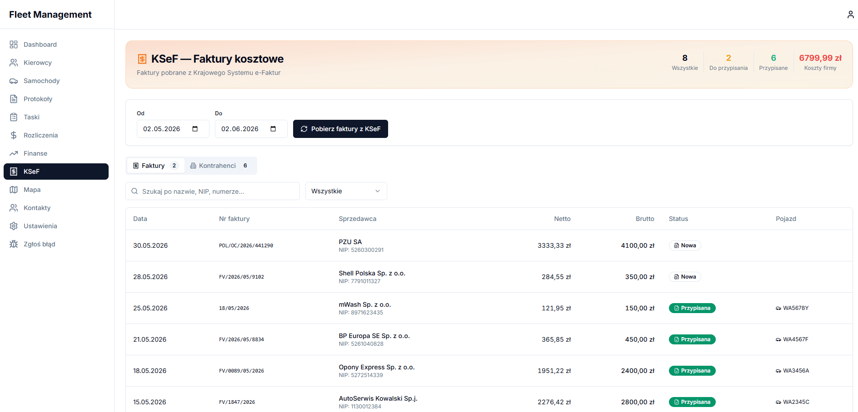Open the user profile icon

[850, 15]
